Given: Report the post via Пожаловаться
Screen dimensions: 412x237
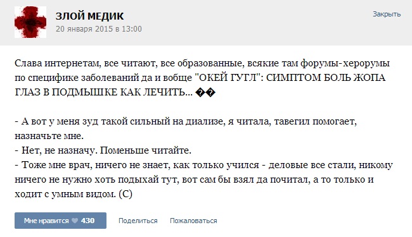Looking at the screenshot, I should click(x=193, y=221).
